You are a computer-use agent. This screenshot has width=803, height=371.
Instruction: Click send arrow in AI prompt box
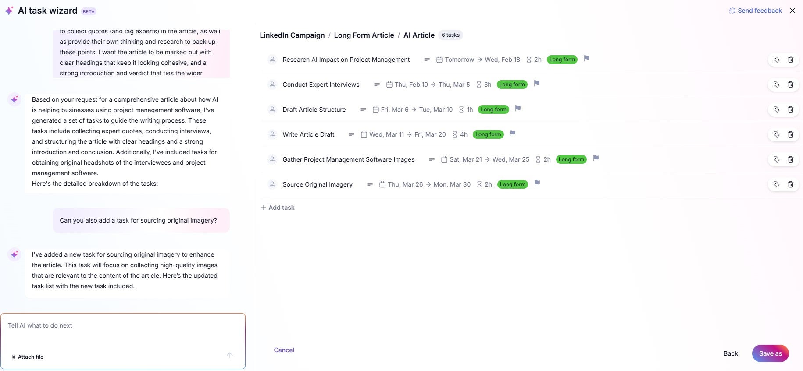(230, 355)
